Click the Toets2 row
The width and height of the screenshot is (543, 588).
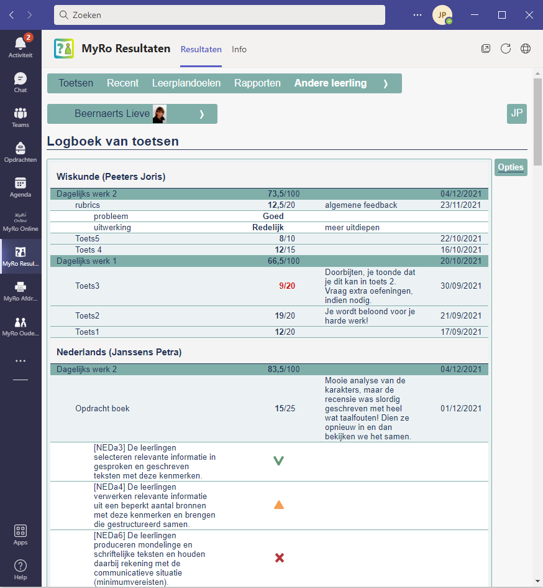(269, 316)
